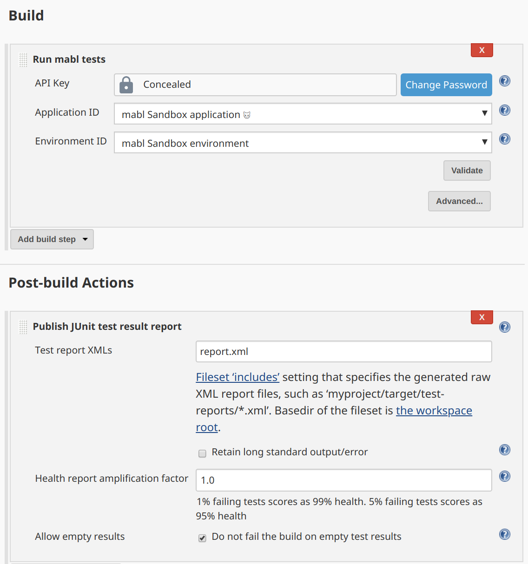Open help for Application ID field
This screenshot has height=564, width=528.
(x=504, y=111)
